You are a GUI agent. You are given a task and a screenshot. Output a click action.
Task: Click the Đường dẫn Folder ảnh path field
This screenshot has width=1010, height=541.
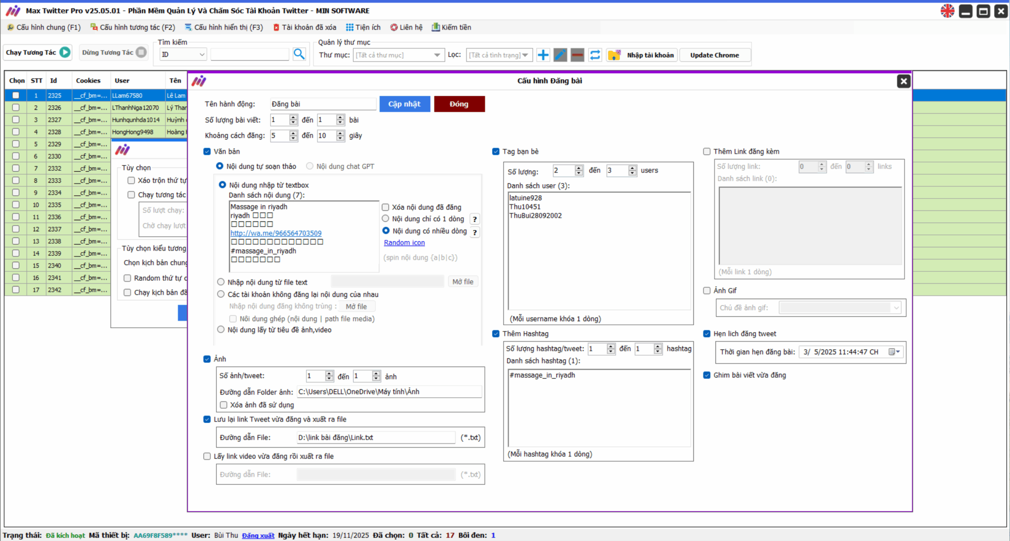point(389,392)
